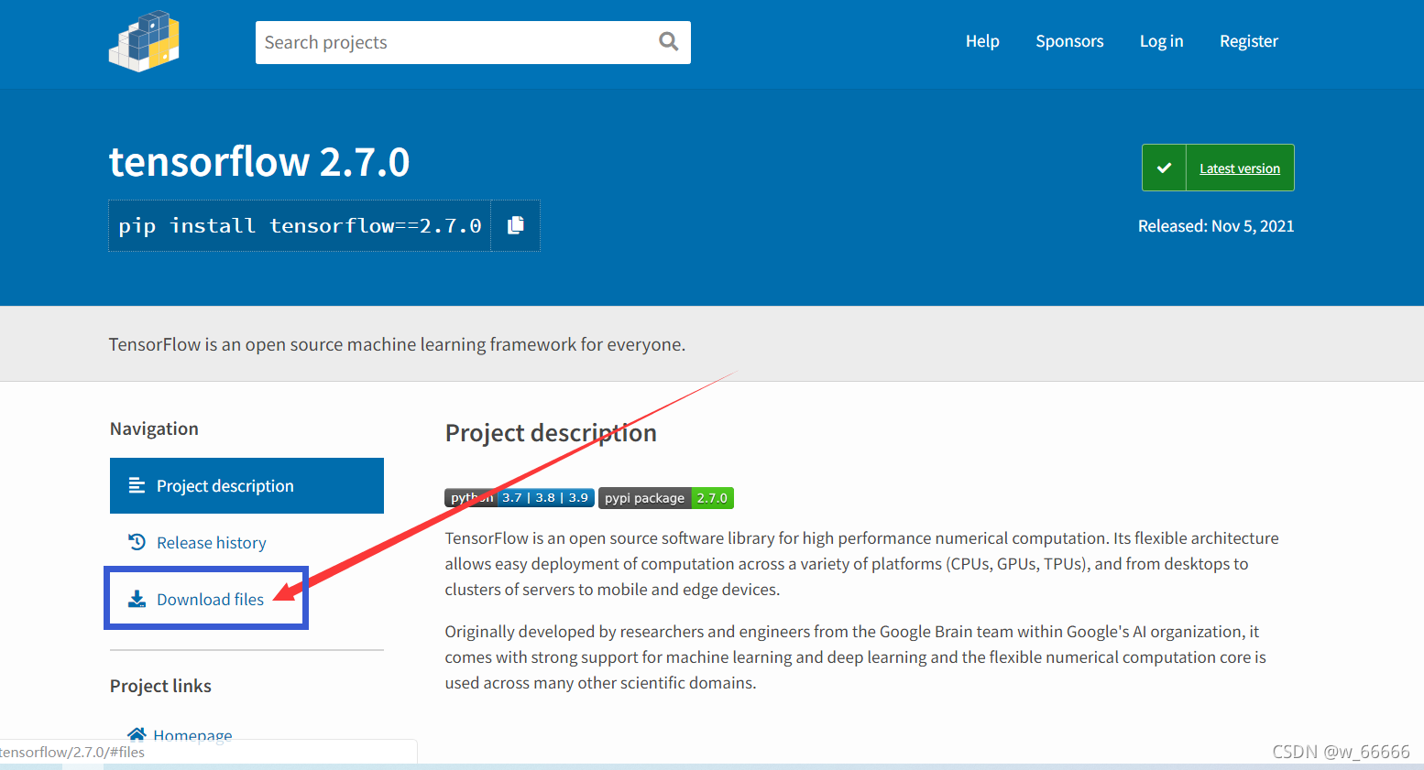
Task: Click the python 3.7 | 3.8 | 3.9 badge
Action: click(x=520, y=498)
